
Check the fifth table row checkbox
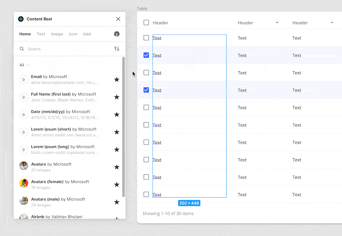tap(146, 107)
